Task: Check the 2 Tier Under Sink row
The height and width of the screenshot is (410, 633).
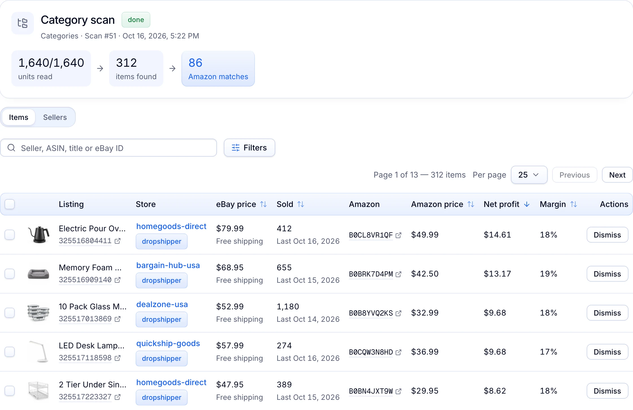Action: [10, 391]
